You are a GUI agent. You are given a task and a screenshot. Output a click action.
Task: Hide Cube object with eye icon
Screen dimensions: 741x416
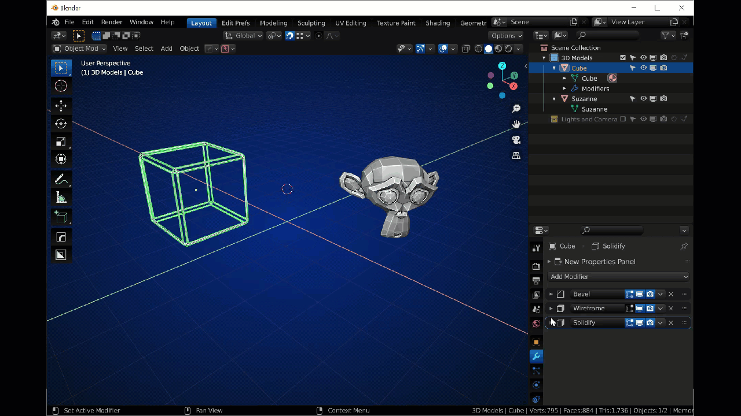(x=643, y=68)
